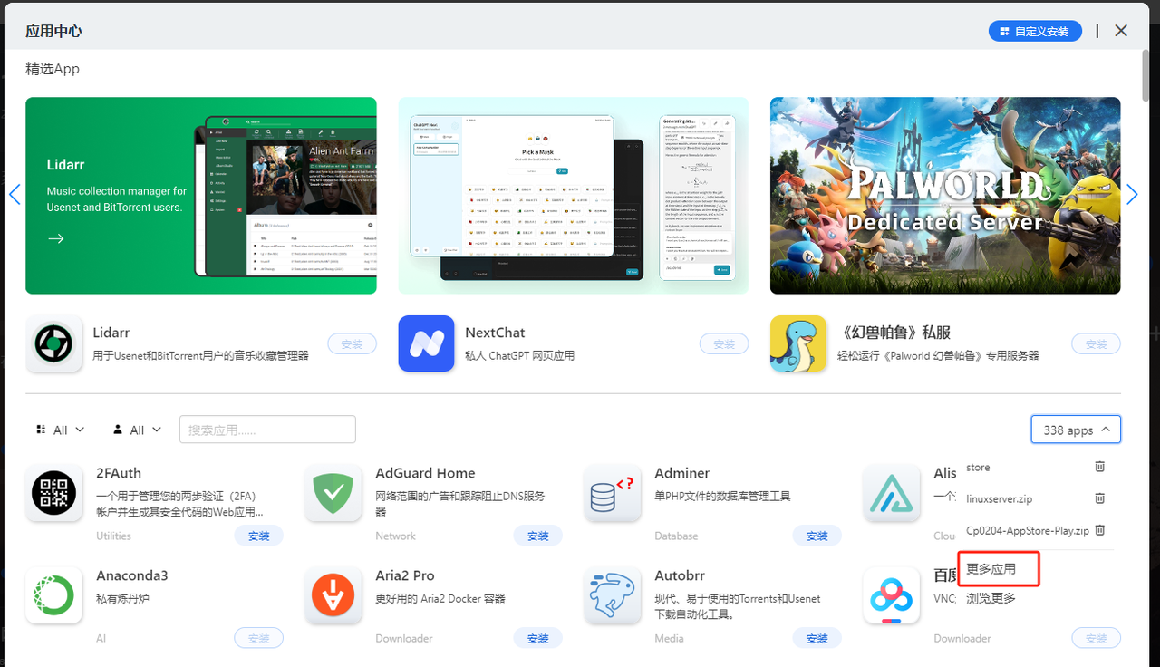Open the Palworld Dedicated Server banner

coord(945,196)
